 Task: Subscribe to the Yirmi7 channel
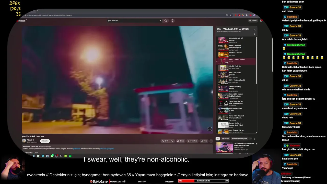[x=45, y=141]
